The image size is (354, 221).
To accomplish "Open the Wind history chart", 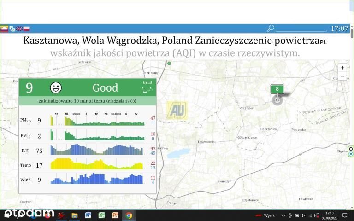I will (x=97, y=178).
